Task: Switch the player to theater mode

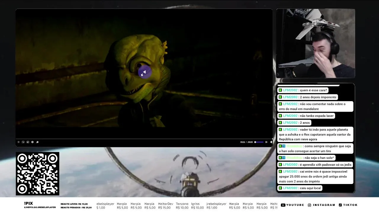Action: 23,142
